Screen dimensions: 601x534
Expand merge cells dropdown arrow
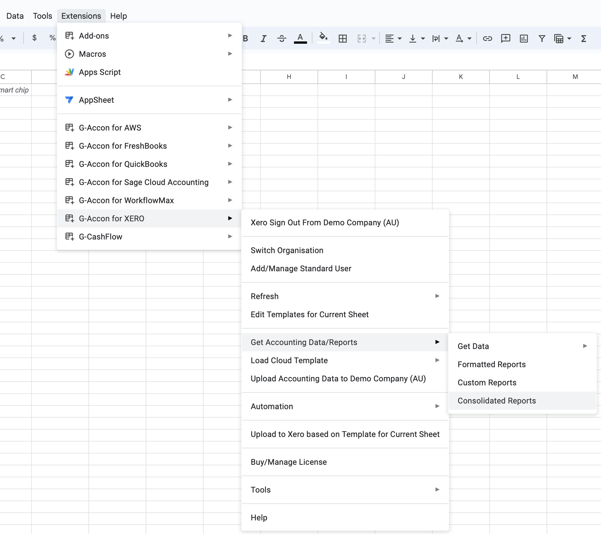point(373,39)
